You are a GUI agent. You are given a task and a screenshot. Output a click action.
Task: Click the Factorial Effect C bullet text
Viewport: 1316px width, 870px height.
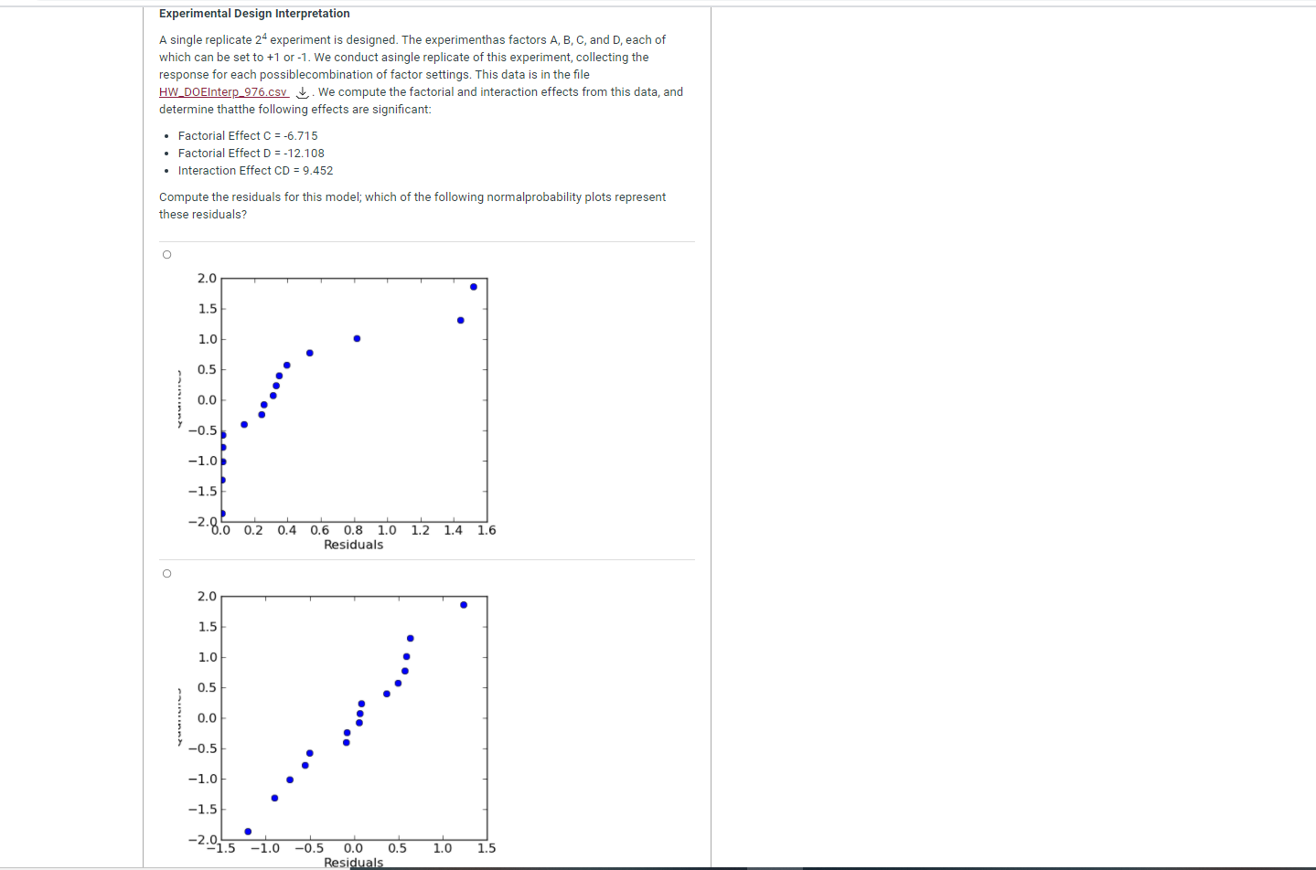248,135
